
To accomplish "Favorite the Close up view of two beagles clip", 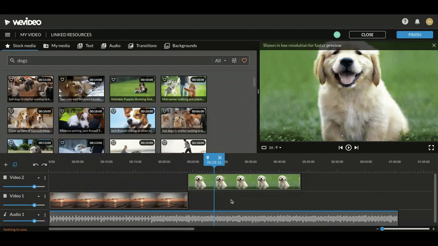I will 11,111.
